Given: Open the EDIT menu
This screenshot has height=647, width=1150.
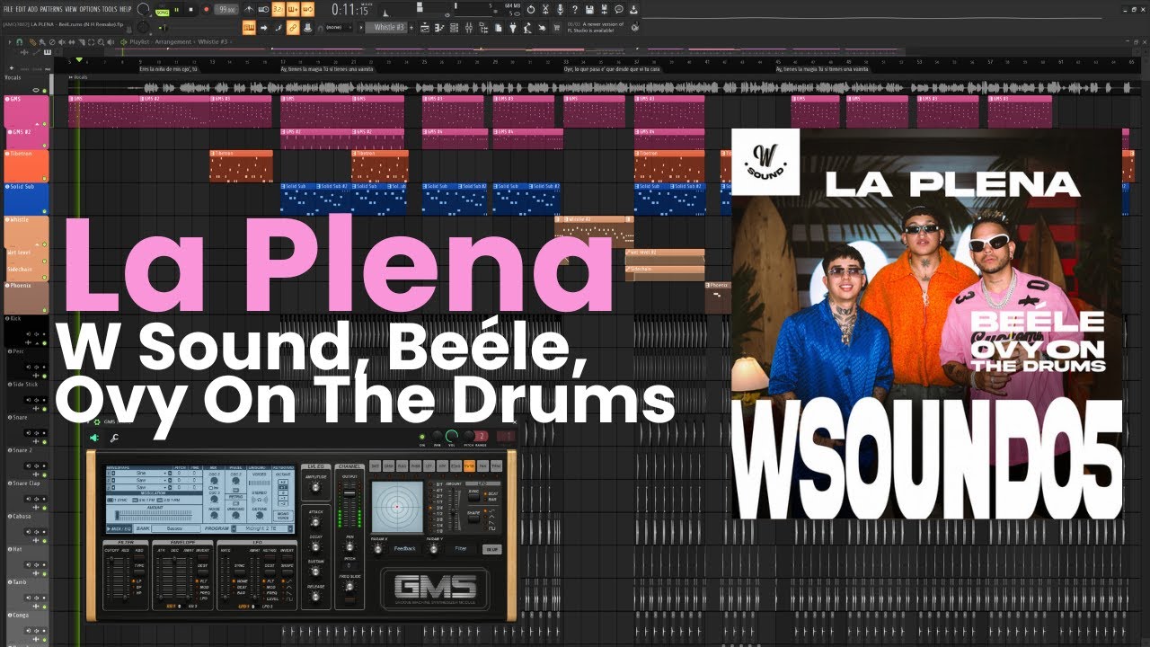Looking at the screenshot, I should pos(21,9).
